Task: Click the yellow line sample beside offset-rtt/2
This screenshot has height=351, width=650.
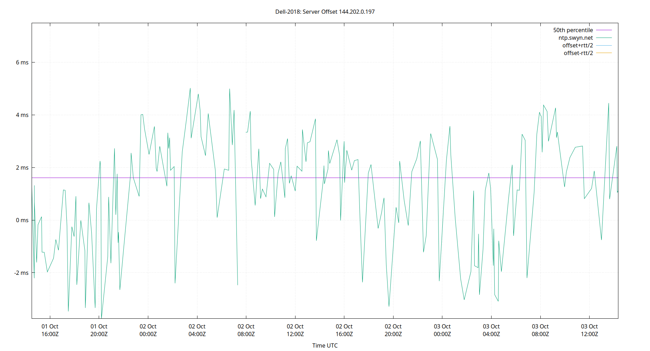Action: [604, 53]
